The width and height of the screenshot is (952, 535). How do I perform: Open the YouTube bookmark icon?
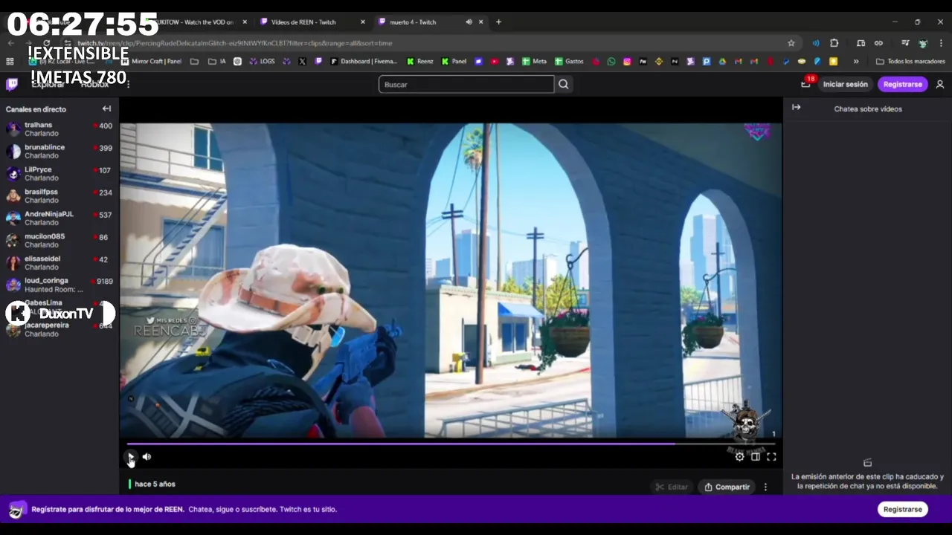(495, 62)
